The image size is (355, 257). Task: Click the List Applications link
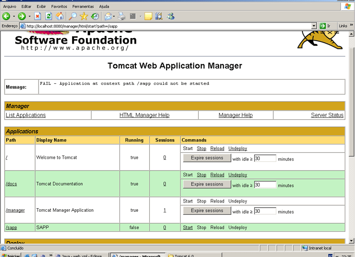pos(26,115)
